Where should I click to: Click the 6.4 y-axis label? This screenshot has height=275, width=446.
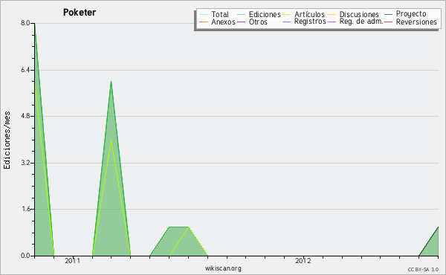pos(25,70)
